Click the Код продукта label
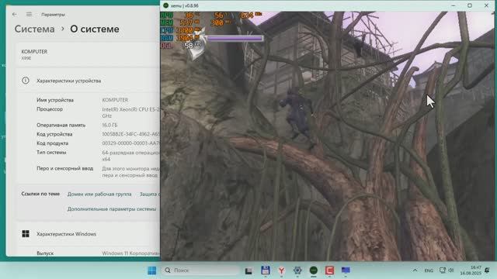The width and height of the screenshot is (497, 279). (x=52, y=143)
